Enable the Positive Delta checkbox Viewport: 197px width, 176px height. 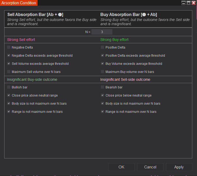[103, 48]
